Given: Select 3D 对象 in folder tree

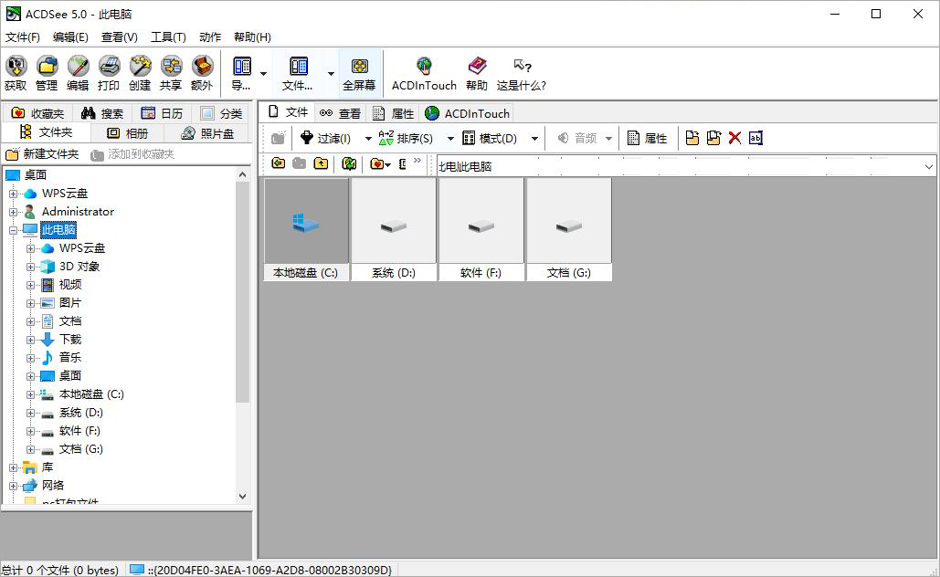Looking at the screenshot, I should (79, 267).
